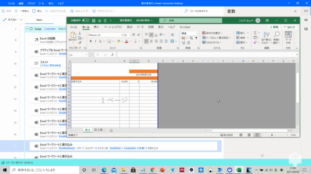Open the Name Box dropdown for C4
The height and width of the screenshot is (174, 311).
(x=86, y=55)
